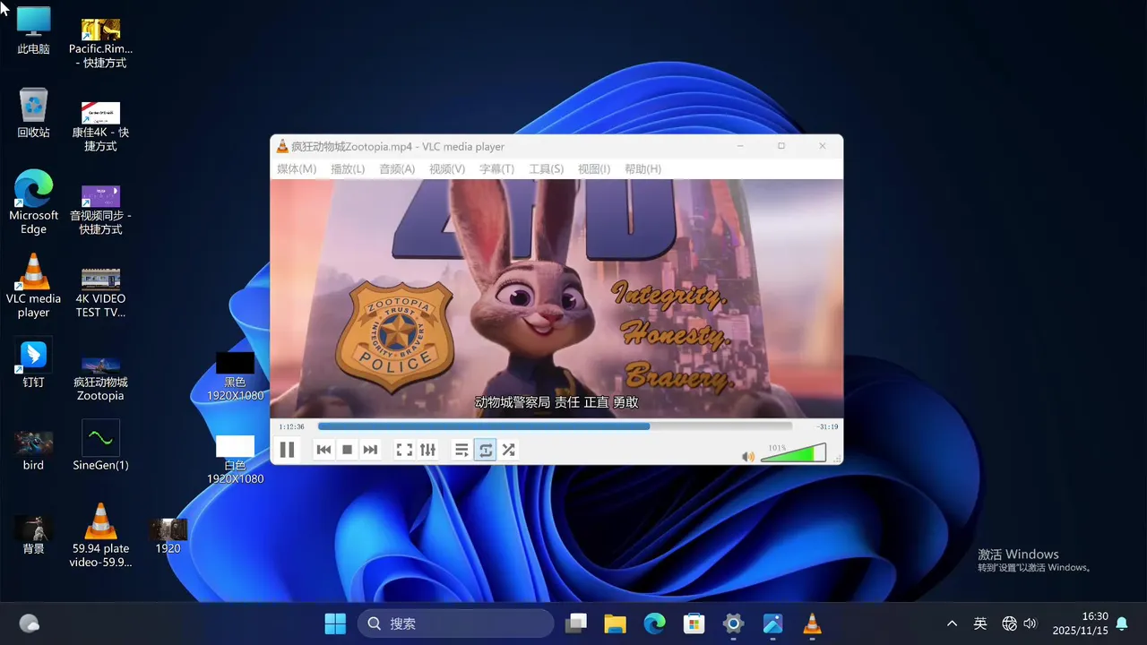Screen dimensions: 1147x645
Task: Toggle VLC fullscreen mode
Action: (404, 450)
